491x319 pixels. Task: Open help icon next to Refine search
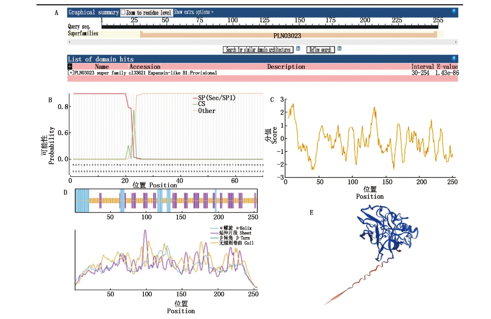(x=339, y=49)
